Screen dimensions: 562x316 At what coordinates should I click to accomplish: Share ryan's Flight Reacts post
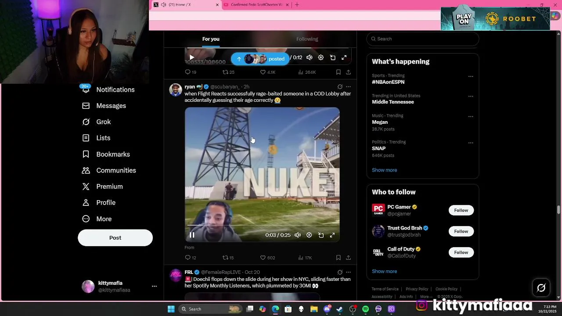pos(348,258)
